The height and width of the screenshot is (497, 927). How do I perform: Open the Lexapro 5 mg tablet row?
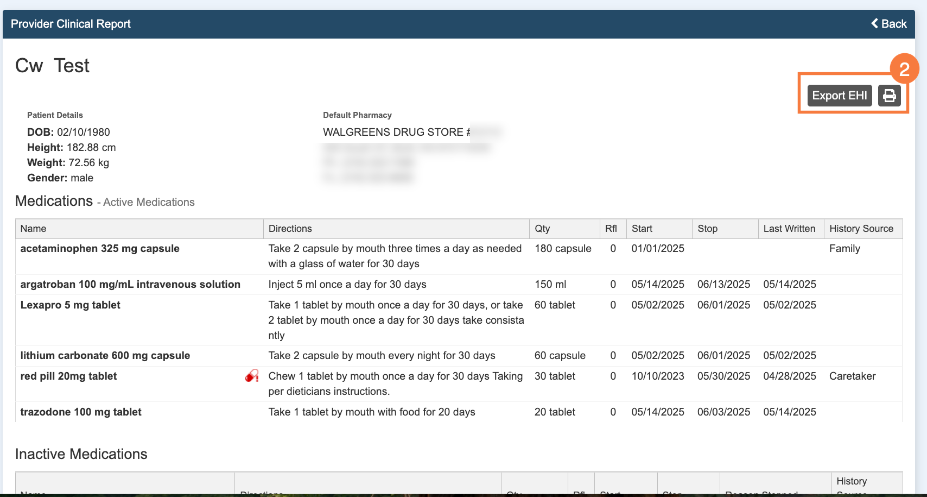(x=71, y=305)
